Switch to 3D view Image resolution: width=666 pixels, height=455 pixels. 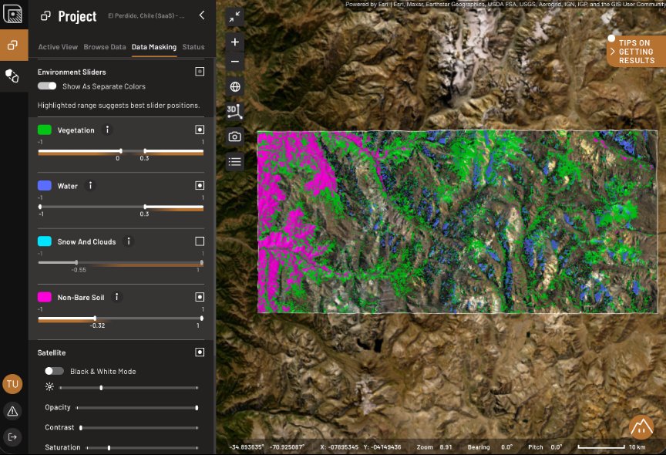coord(234,111)
